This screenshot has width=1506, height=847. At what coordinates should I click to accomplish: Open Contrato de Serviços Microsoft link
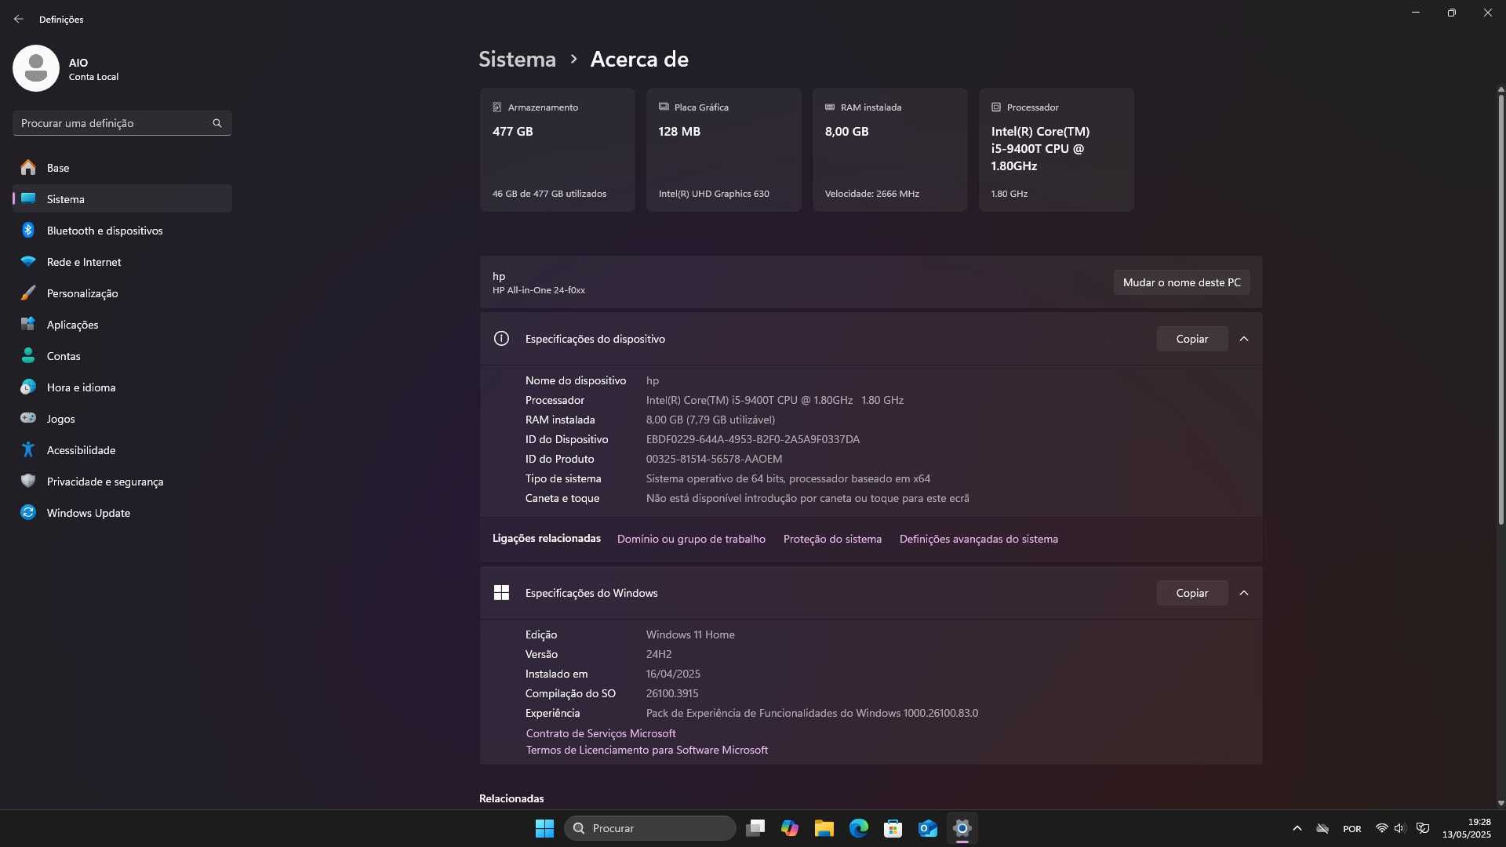pos(601,733)
